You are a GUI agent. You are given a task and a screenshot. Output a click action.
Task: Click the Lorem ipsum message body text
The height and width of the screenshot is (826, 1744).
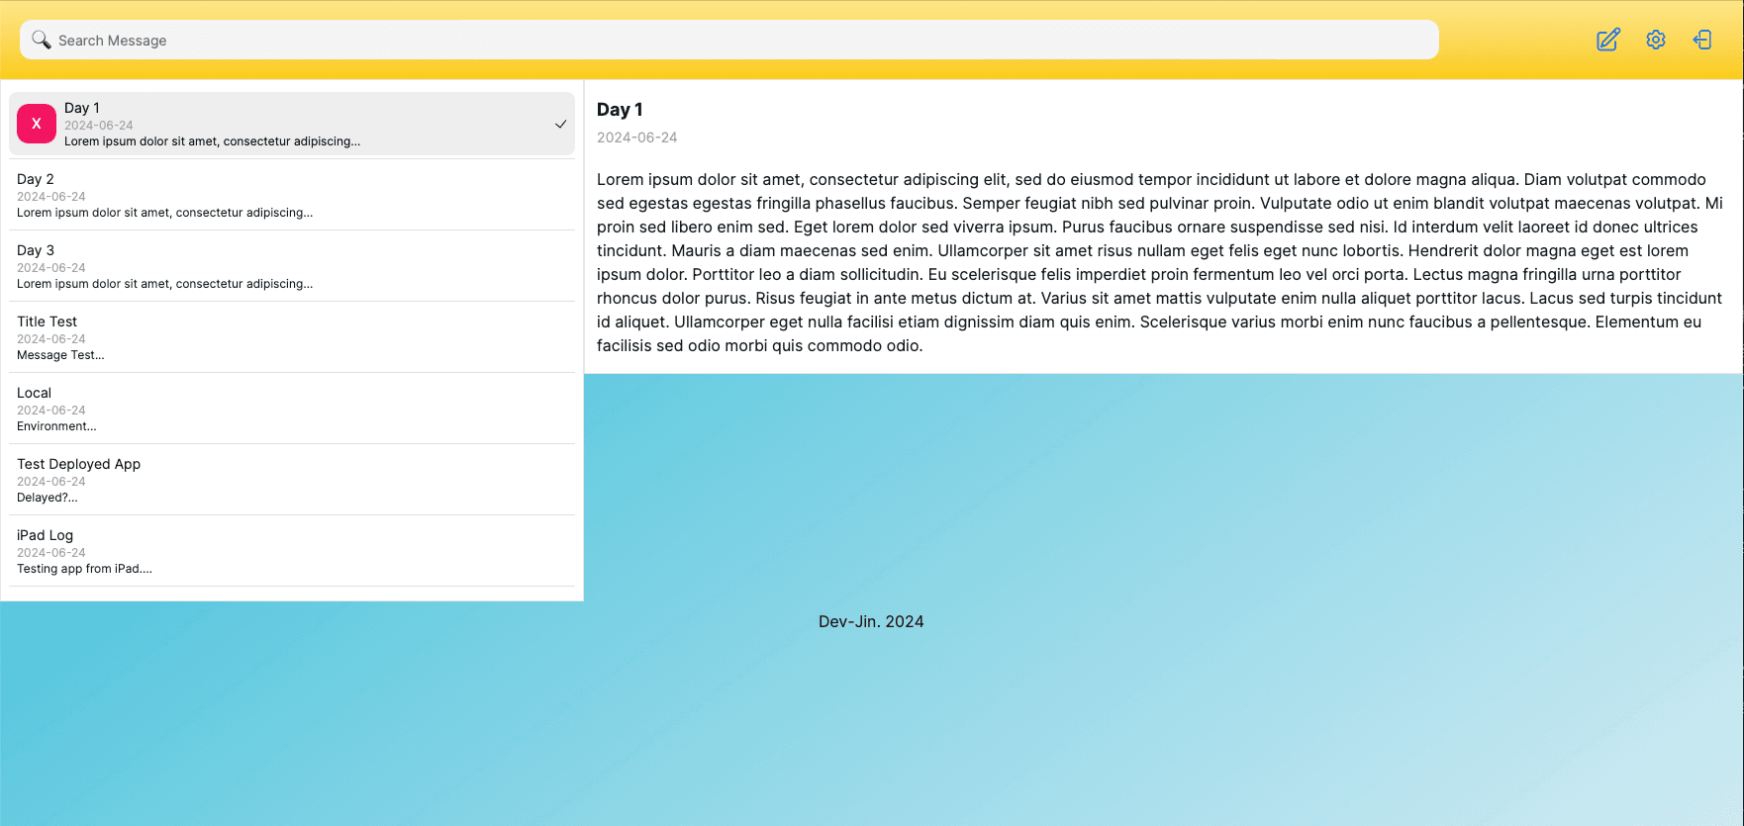(1160, 262)
